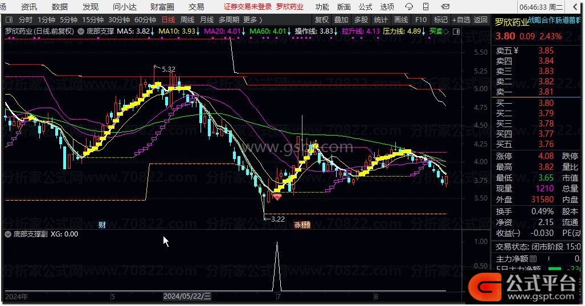Screen dimensions: 585x306
Task: Click the headset customer service icon
Action: point(409,7)
